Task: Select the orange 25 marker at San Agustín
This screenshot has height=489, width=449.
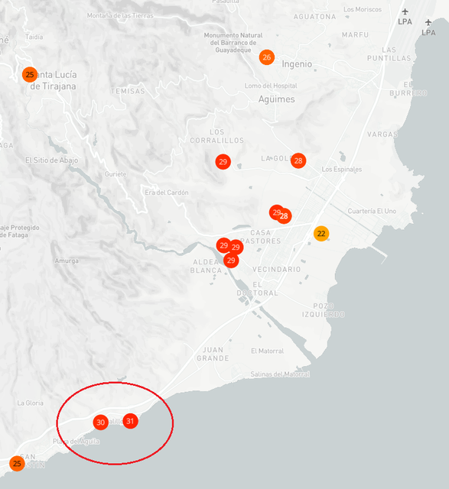Action: [17, 464]
